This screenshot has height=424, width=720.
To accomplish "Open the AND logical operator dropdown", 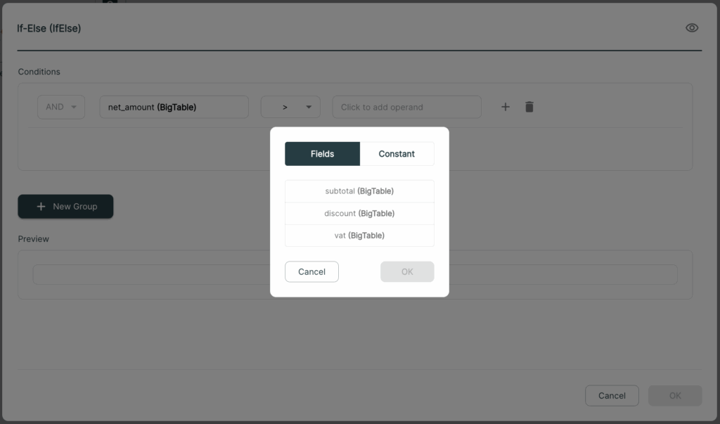I will tap(61, 107).
